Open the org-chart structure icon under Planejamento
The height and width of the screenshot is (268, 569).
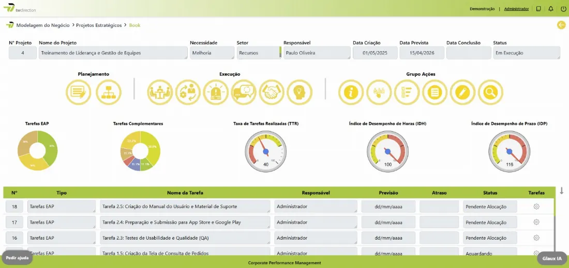coord(109,92)
